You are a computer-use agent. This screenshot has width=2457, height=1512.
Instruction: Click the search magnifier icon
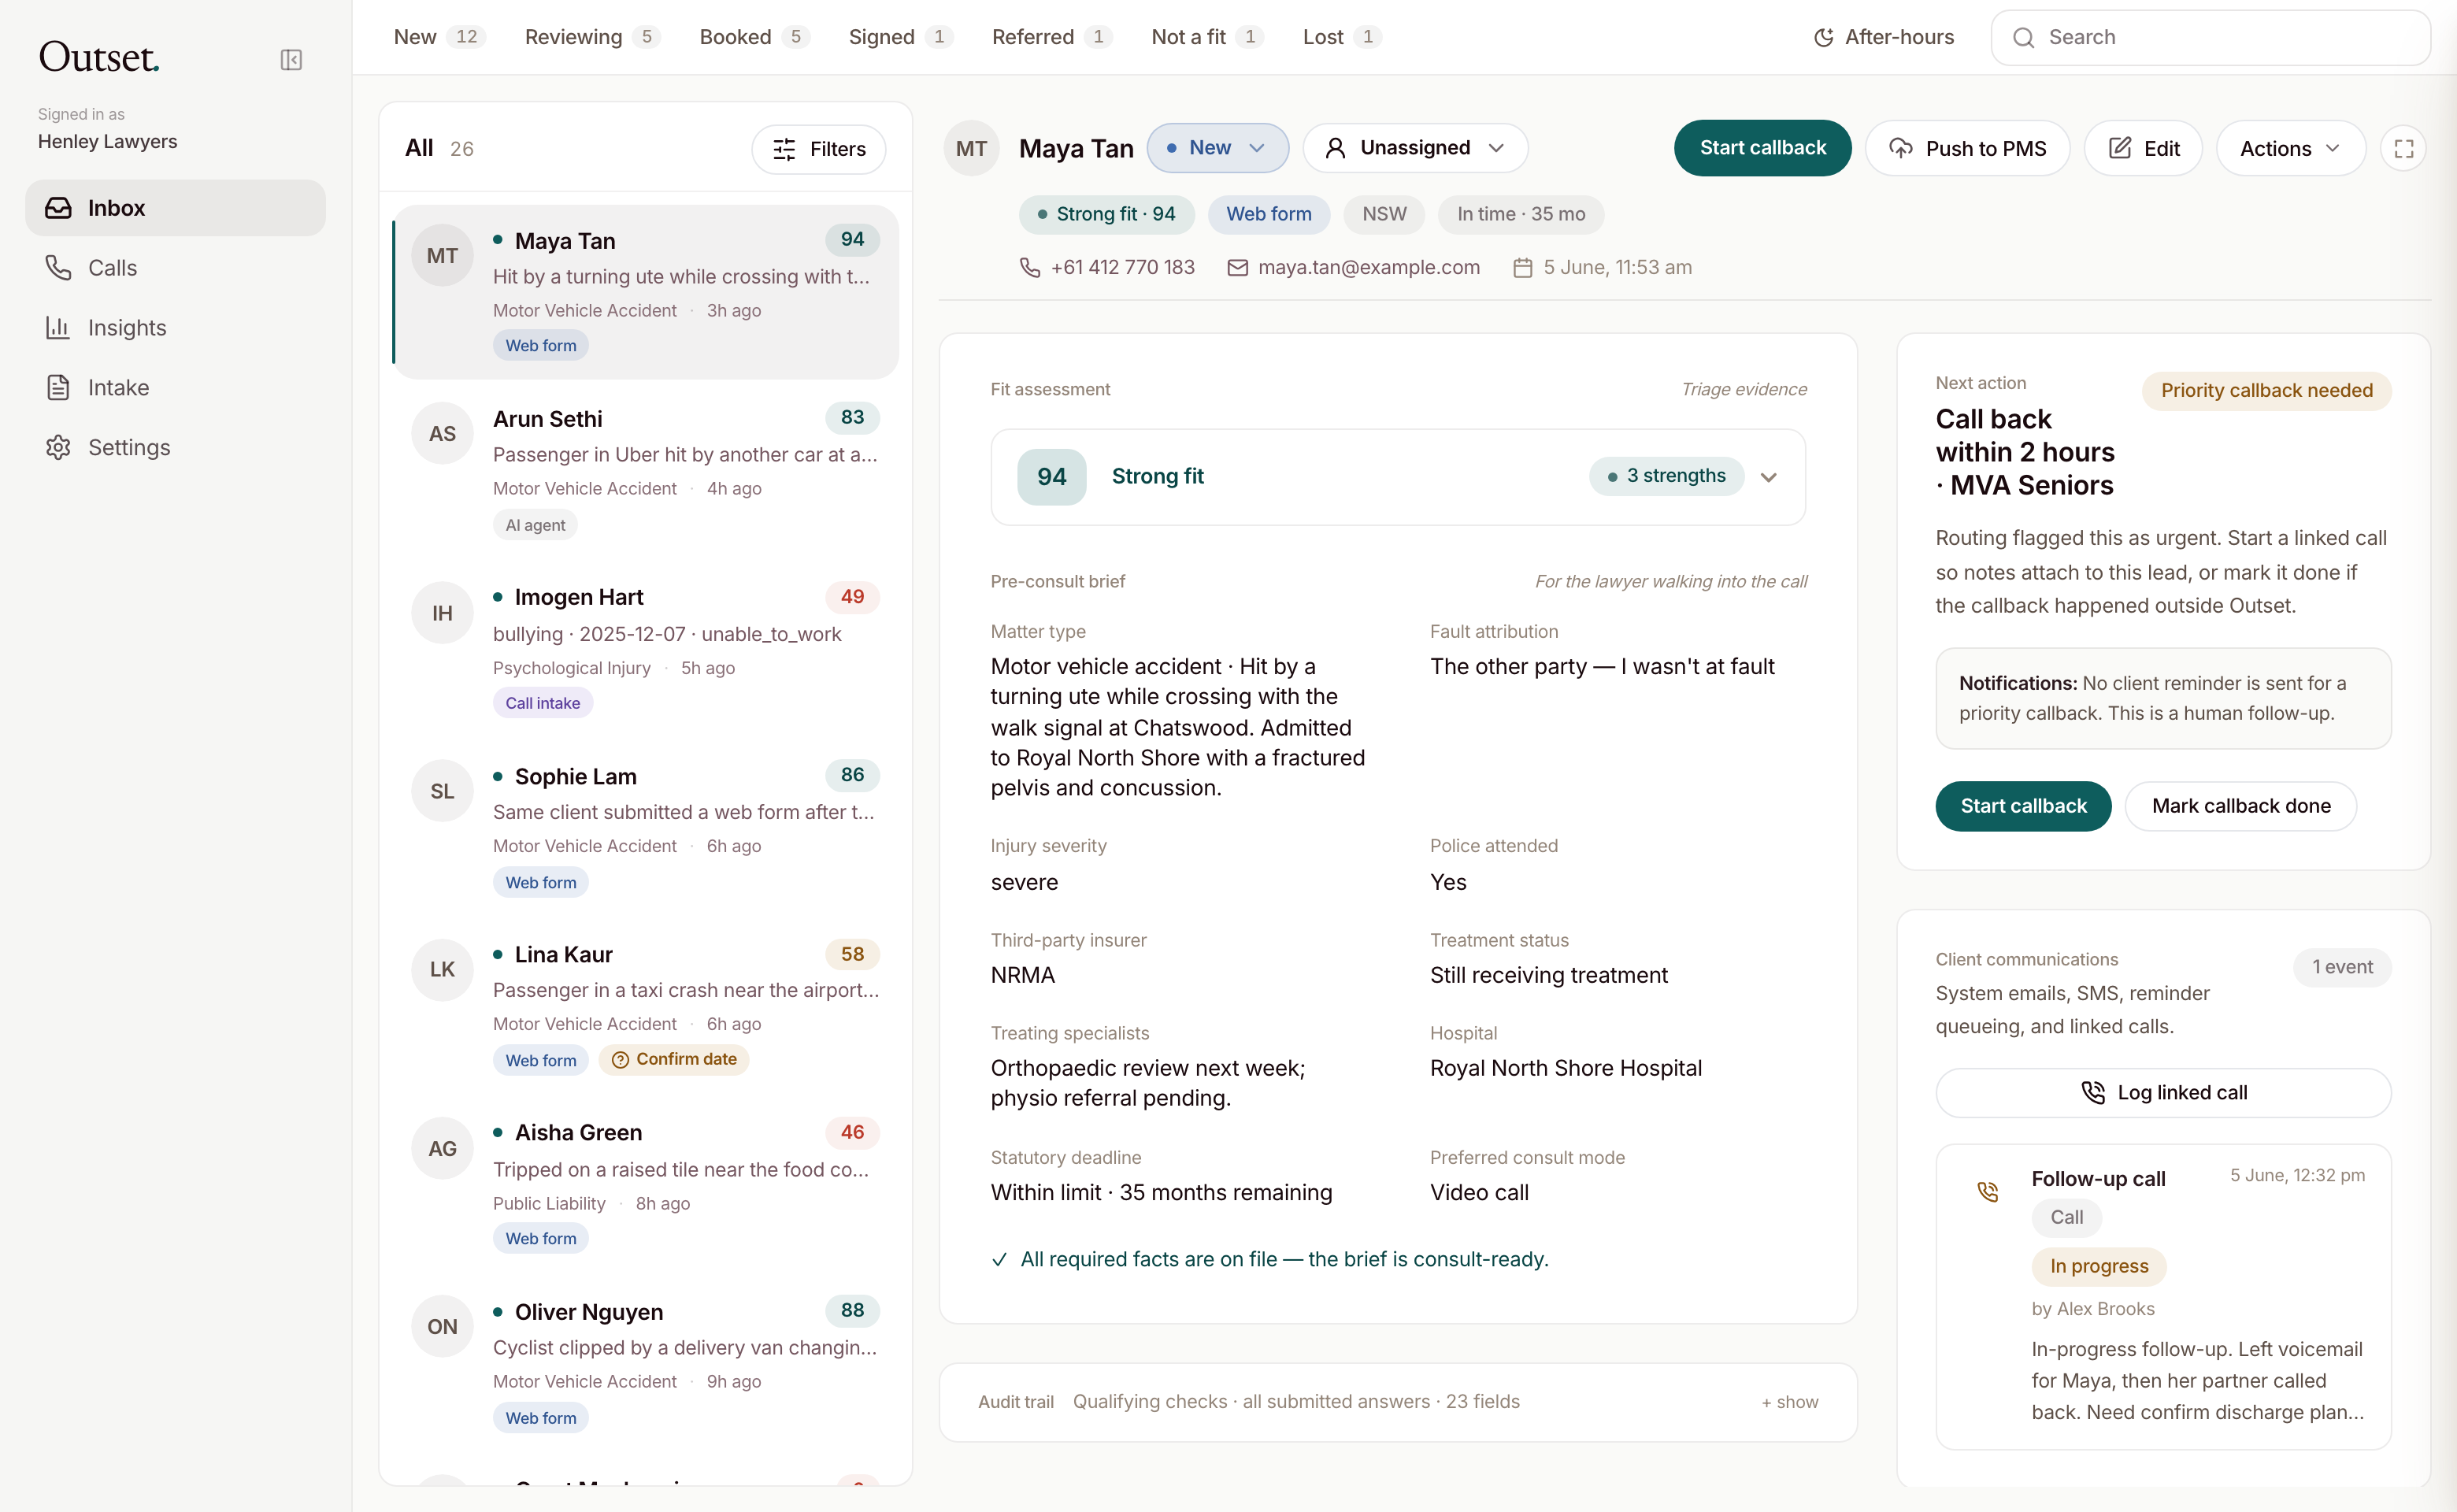click(2023, 38)
